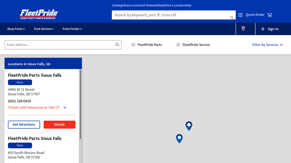This screenshot has height=163, width=291.
Task: Open the shopping cart
Action: coord(270,15)
